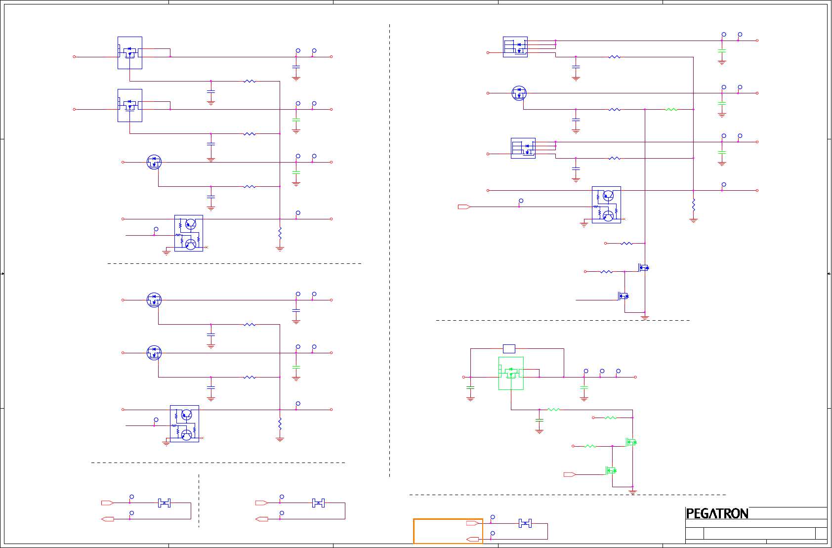Select the dual-transistor block in the top-left circuit
Screen dimensions: 832x548
tap(189, 233)
